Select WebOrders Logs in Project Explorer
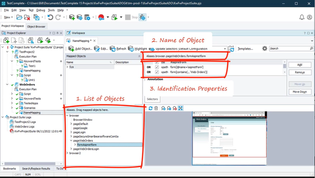 (x=24, y=127)
